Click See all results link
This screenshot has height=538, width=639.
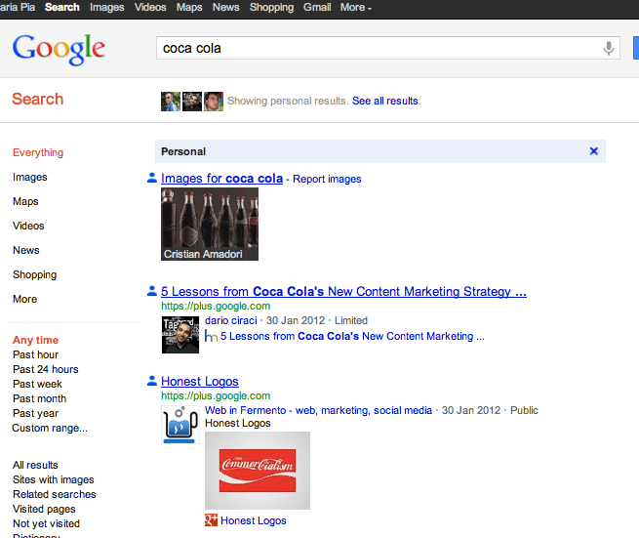385,101
